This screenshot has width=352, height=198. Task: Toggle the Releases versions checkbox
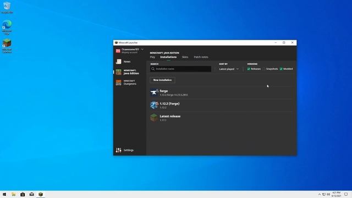click(x=249, y=69)
